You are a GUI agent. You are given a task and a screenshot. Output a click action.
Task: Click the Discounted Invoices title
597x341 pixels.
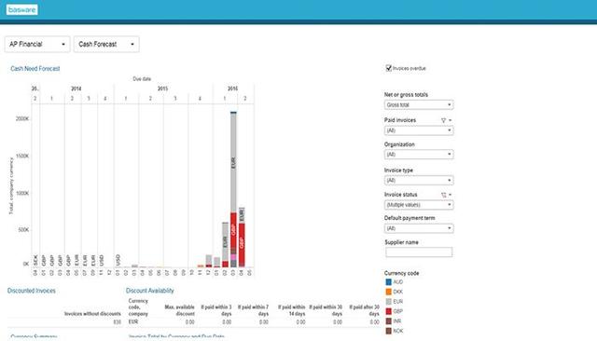32,291
